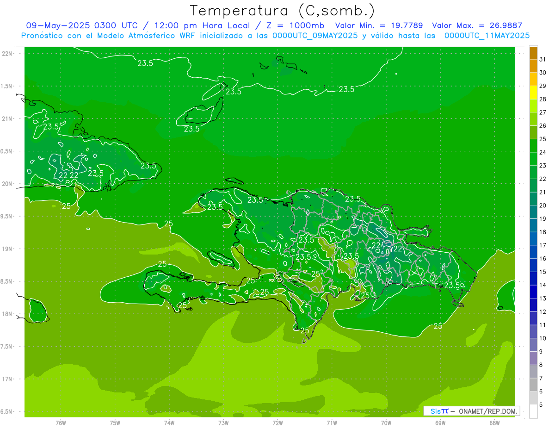The width and height of the screenshot is (555, 429).
Task: Click the colorbar label 18
Action: click(x=543, y=232)
